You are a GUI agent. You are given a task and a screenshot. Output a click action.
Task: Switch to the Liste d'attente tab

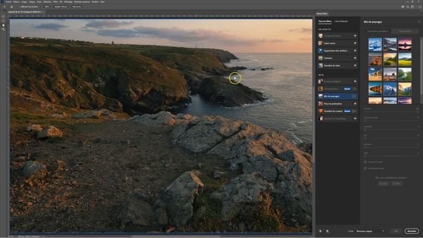[x=341, y=21]
